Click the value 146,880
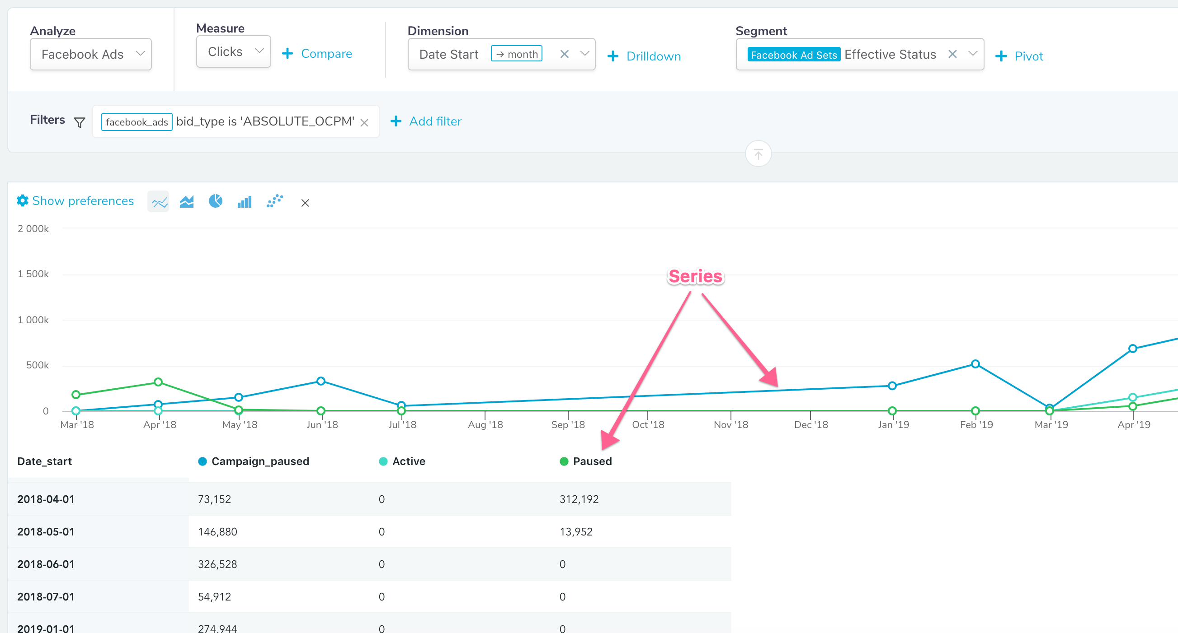Screen dimensions: 1178x633 tap(217, 531)
